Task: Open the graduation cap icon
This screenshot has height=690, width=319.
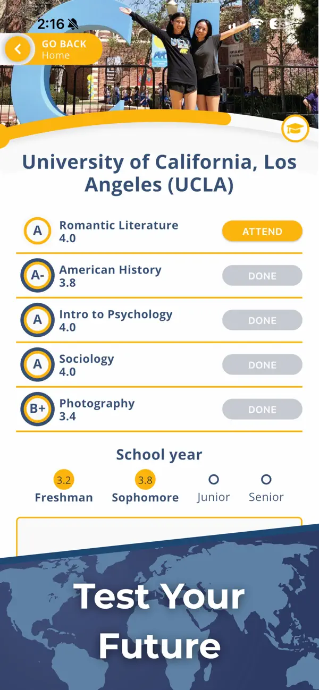Action: coord(295,129)
